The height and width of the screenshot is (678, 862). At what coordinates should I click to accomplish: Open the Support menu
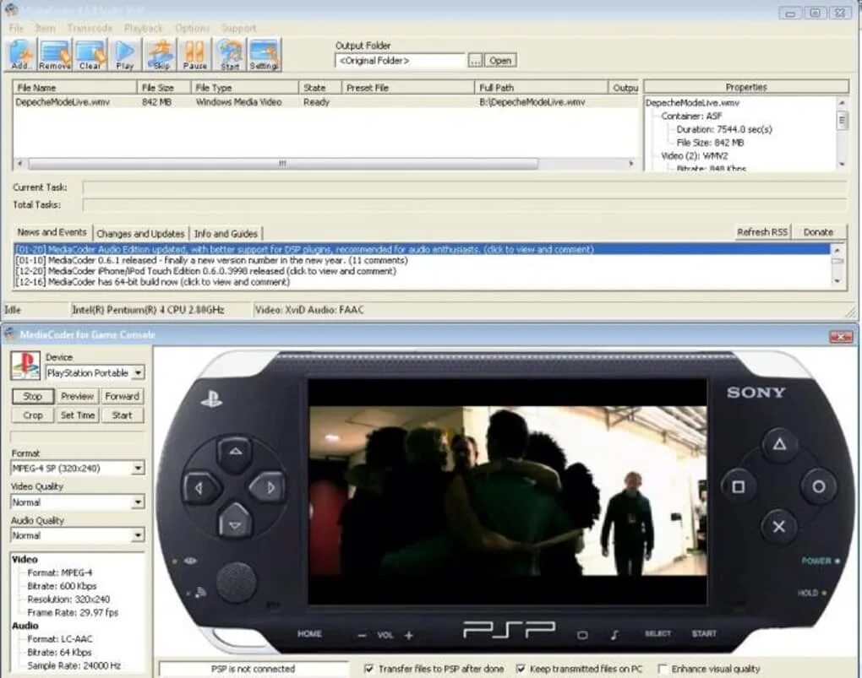pos(238,28)
